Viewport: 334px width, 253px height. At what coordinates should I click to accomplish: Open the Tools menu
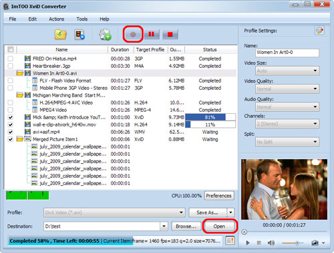(82, 19)
